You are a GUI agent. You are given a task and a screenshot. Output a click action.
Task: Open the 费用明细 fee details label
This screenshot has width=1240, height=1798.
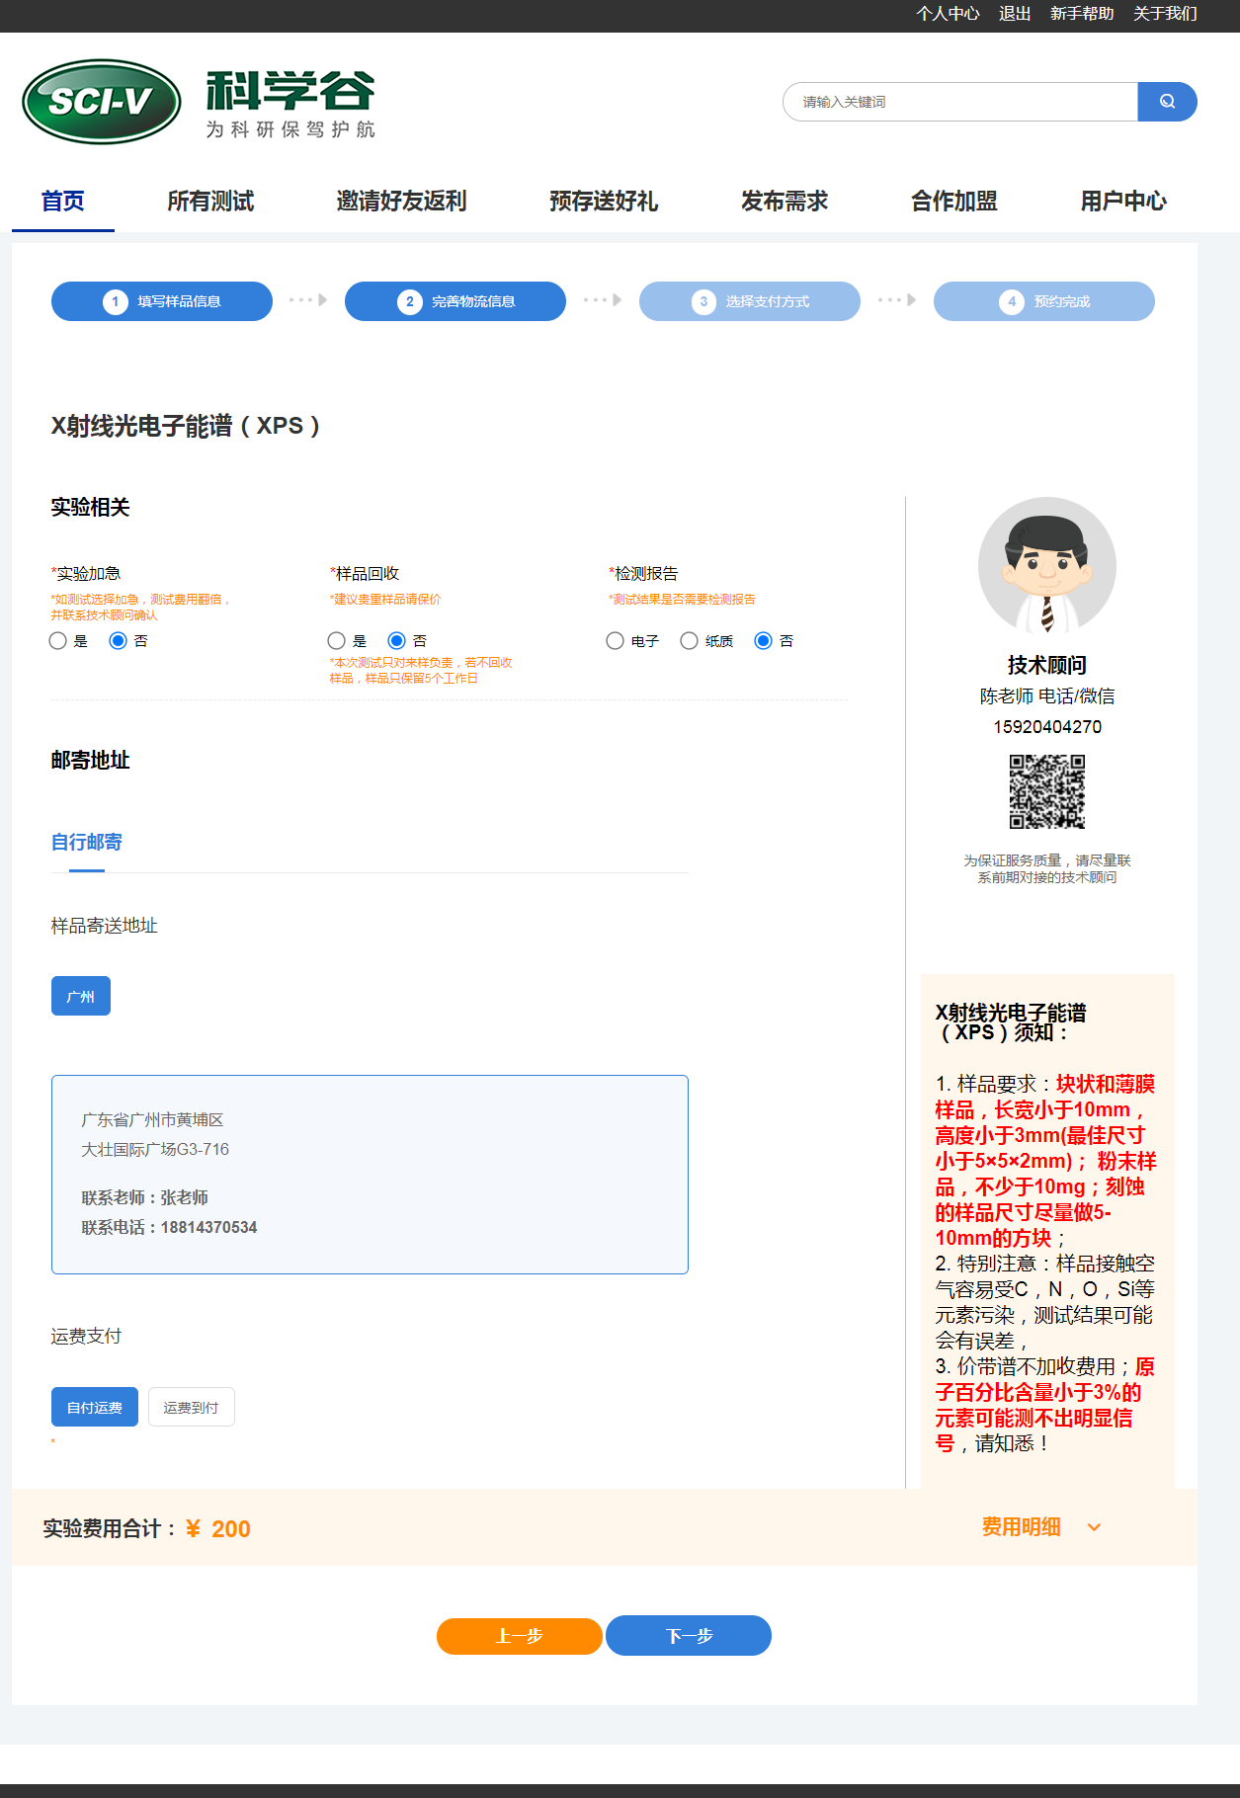1021,1527
